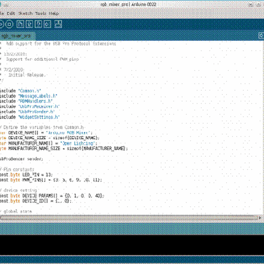Click the "global state" comment
The width and height of the screenshot is (264, 264).
pyautogui.click(x=16, y=211)
